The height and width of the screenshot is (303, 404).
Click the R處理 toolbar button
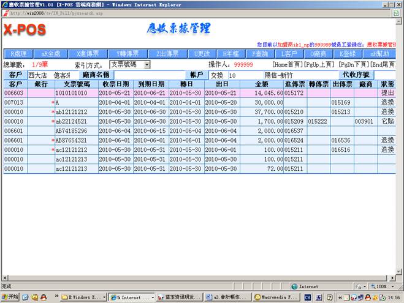point(20,54)
